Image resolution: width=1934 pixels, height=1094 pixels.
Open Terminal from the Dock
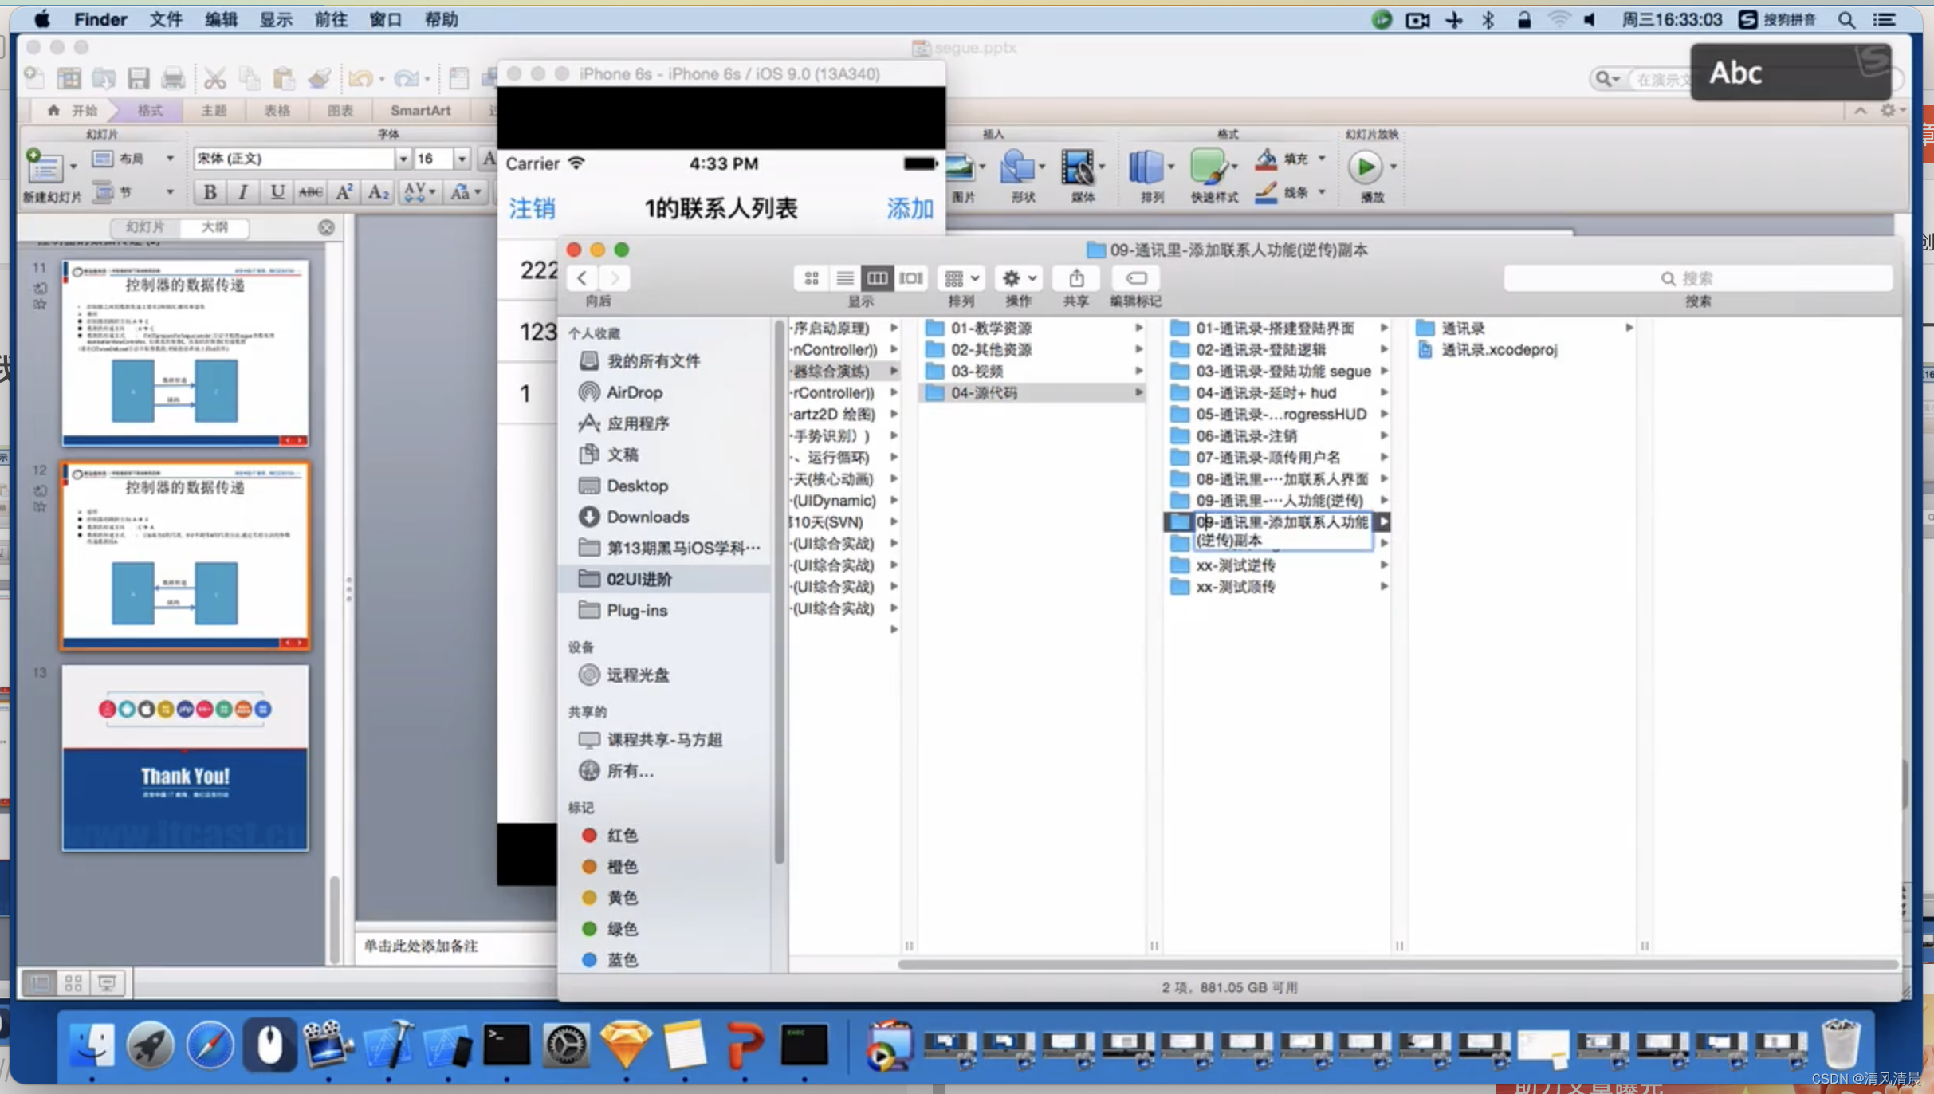[x=506, y=1044]
